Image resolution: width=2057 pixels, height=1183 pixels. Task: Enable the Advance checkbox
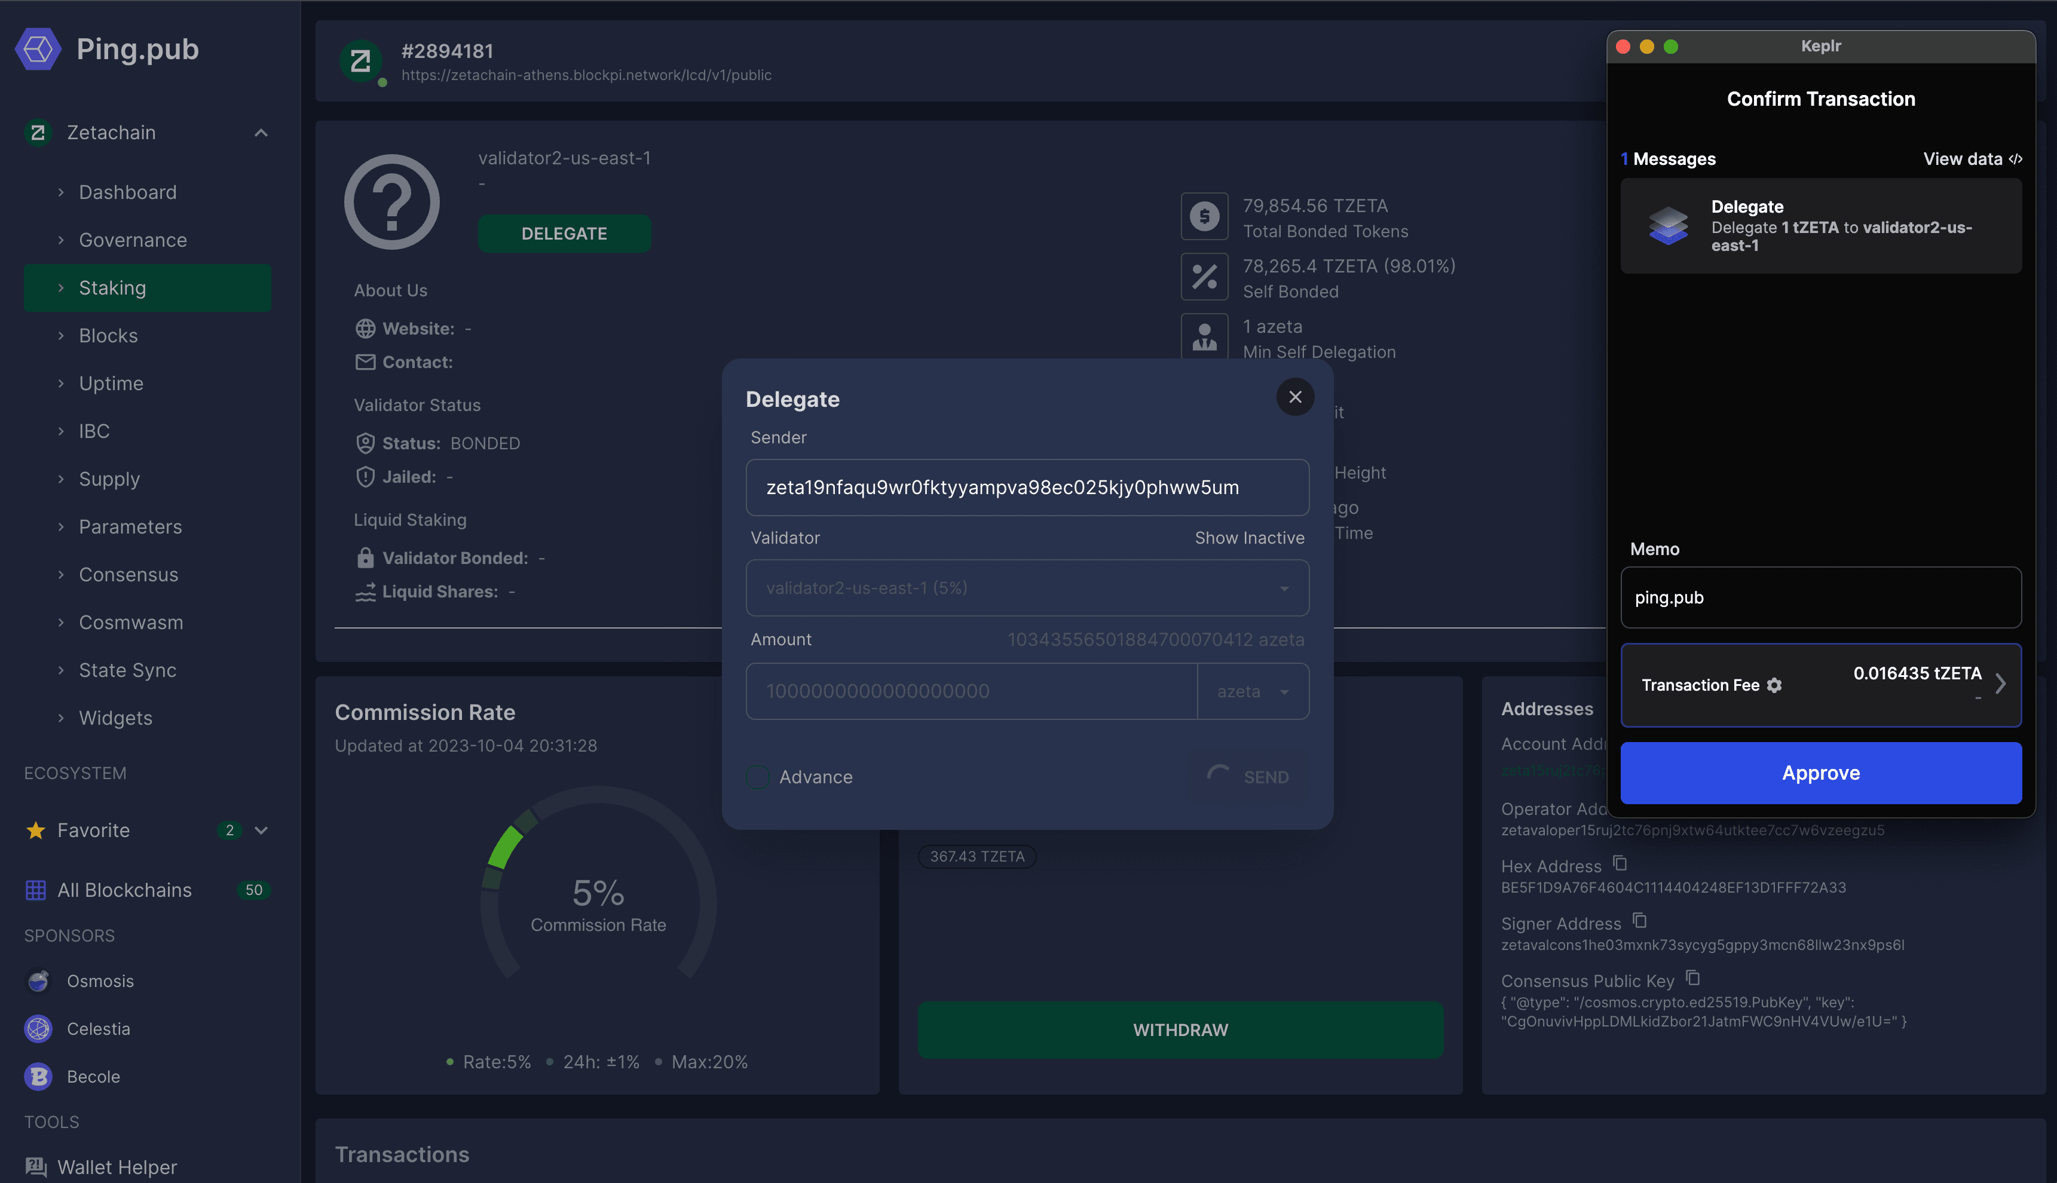758,777
